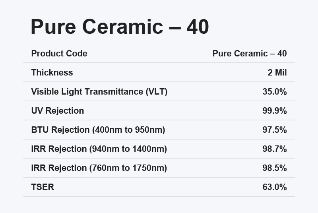Click the 35.0% VLT value
Viewport: 318px width, 213px height.
coord(275,91)
